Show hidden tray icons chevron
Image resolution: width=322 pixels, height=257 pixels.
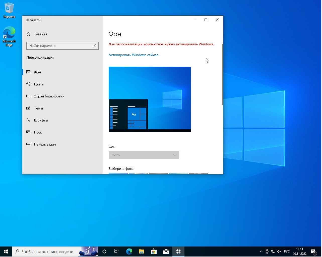(261, 251)
